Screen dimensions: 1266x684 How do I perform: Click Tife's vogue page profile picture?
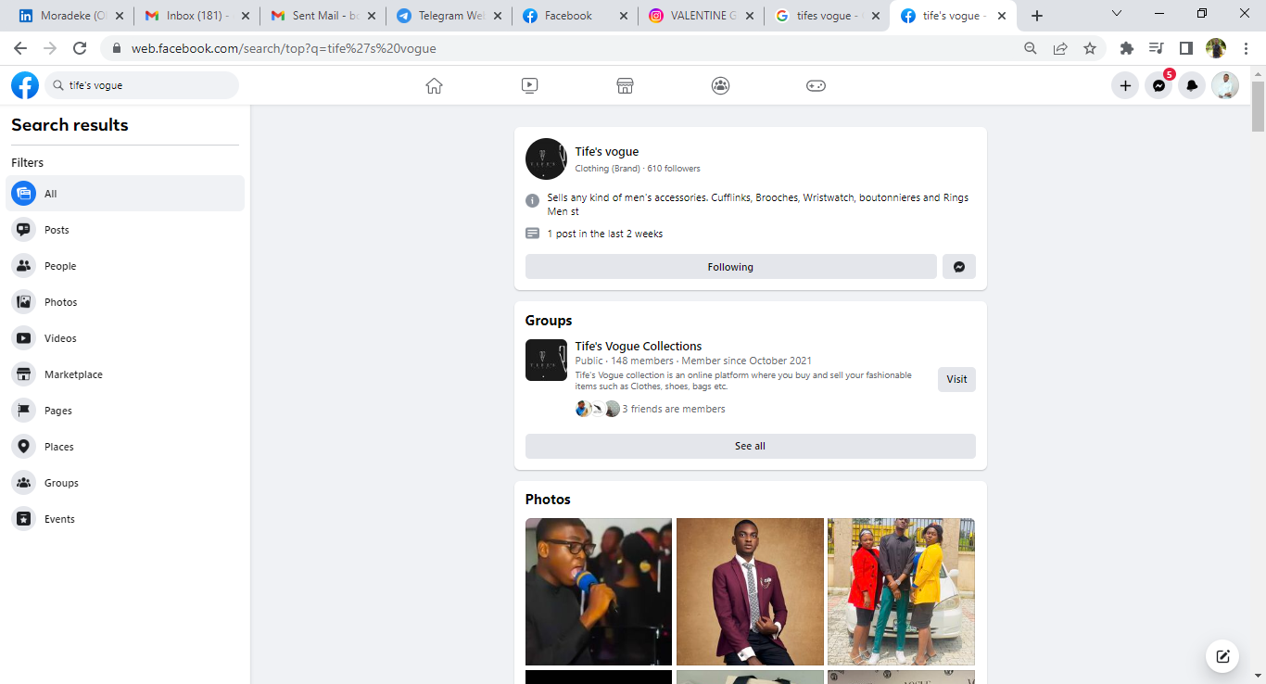point(546,158)
